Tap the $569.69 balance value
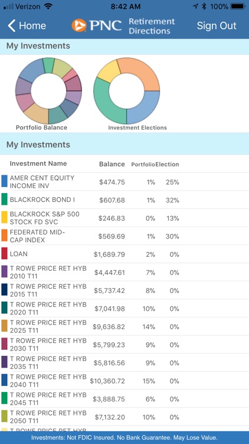249x444 pixels. point(112,236)
